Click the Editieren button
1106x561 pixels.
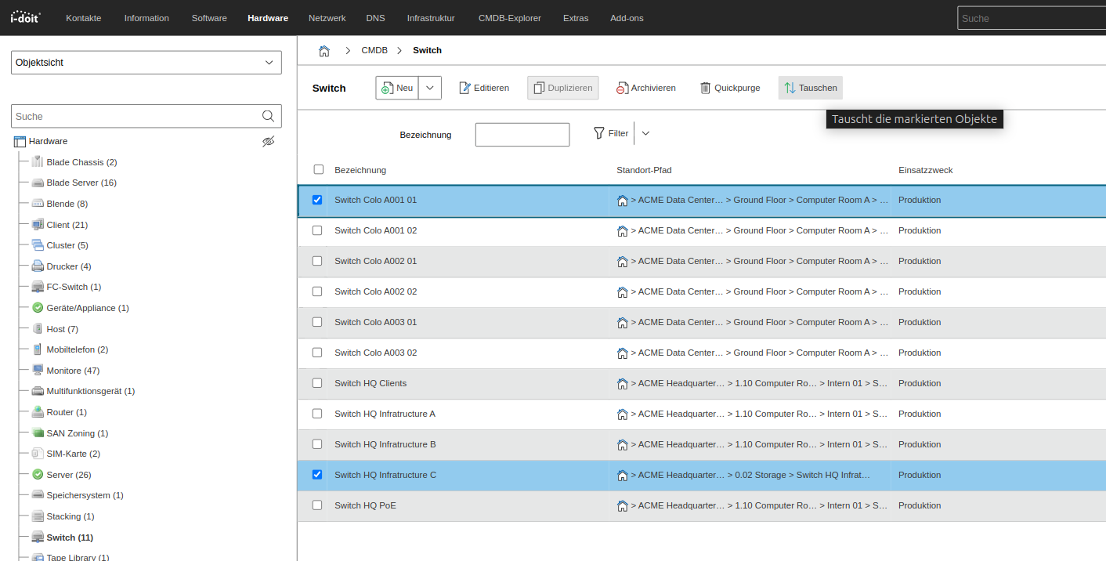tap(484, 88)
